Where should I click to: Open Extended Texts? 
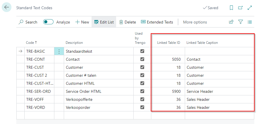point(157,22)
